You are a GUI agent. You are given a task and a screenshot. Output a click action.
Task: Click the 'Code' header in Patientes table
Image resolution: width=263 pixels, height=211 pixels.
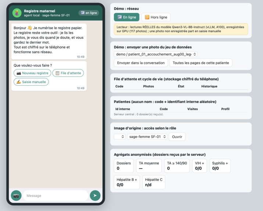(164, 109)
